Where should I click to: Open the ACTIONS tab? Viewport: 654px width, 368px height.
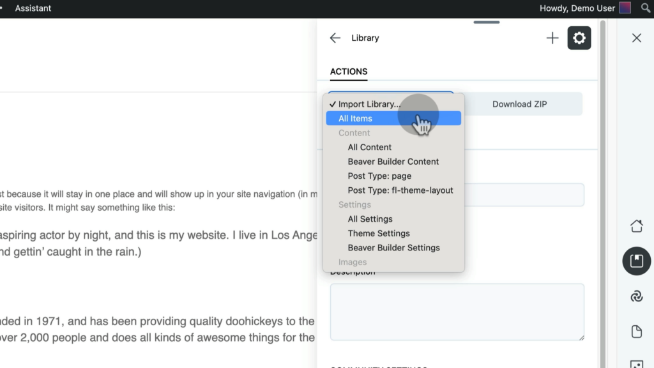click(349, 72)
